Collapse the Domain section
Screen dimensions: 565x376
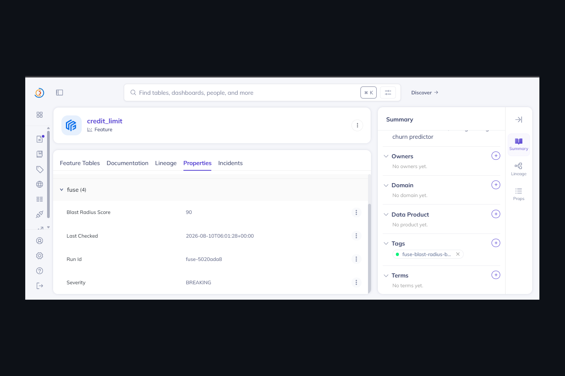[386, 185]
